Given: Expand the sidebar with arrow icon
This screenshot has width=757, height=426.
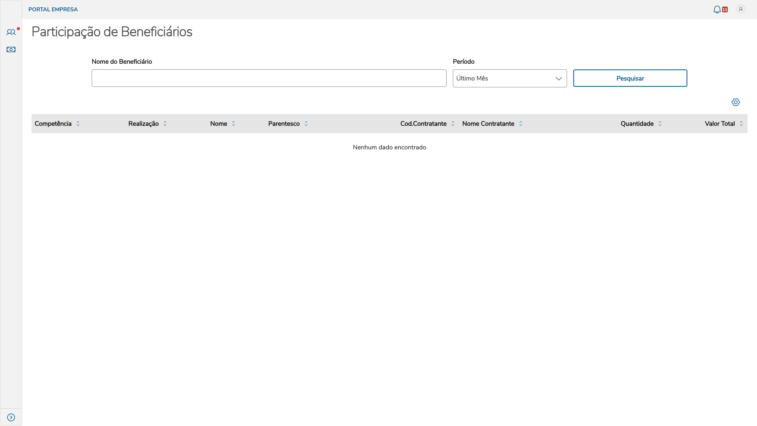Looking at the screenshot, I should (x=11, y=417).
